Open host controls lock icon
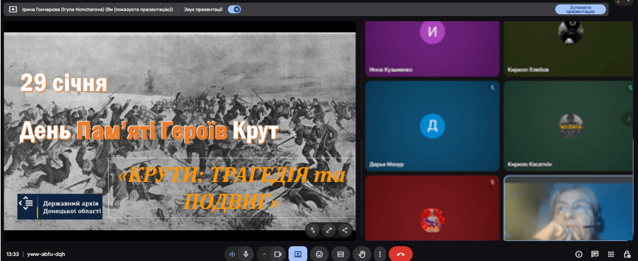 (627, 255)
